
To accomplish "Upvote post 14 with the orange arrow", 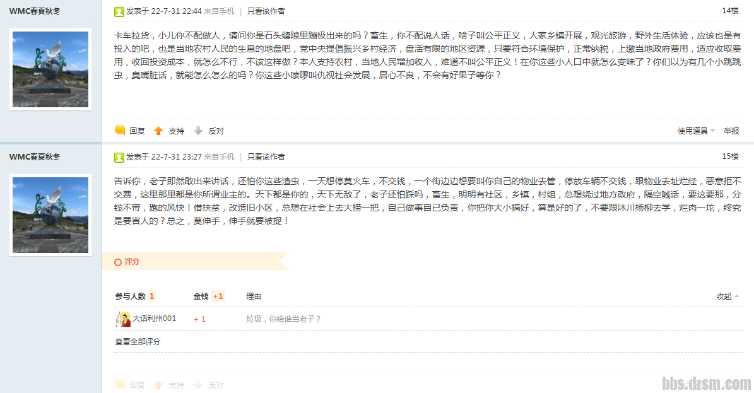I will point(158,131).
